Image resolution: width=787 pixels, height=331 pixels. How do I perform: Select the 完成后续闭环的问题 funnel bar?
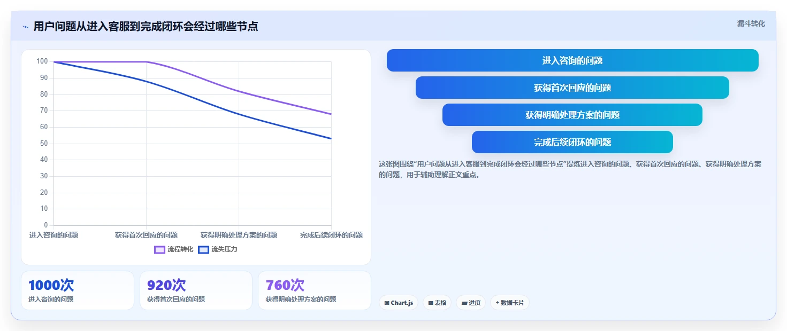pyautogui.click(x=572, y=142)
